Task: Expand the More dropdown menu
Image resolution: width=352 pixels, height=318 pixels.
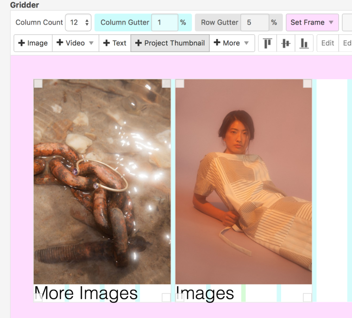Action: click(x=246, y=43)
